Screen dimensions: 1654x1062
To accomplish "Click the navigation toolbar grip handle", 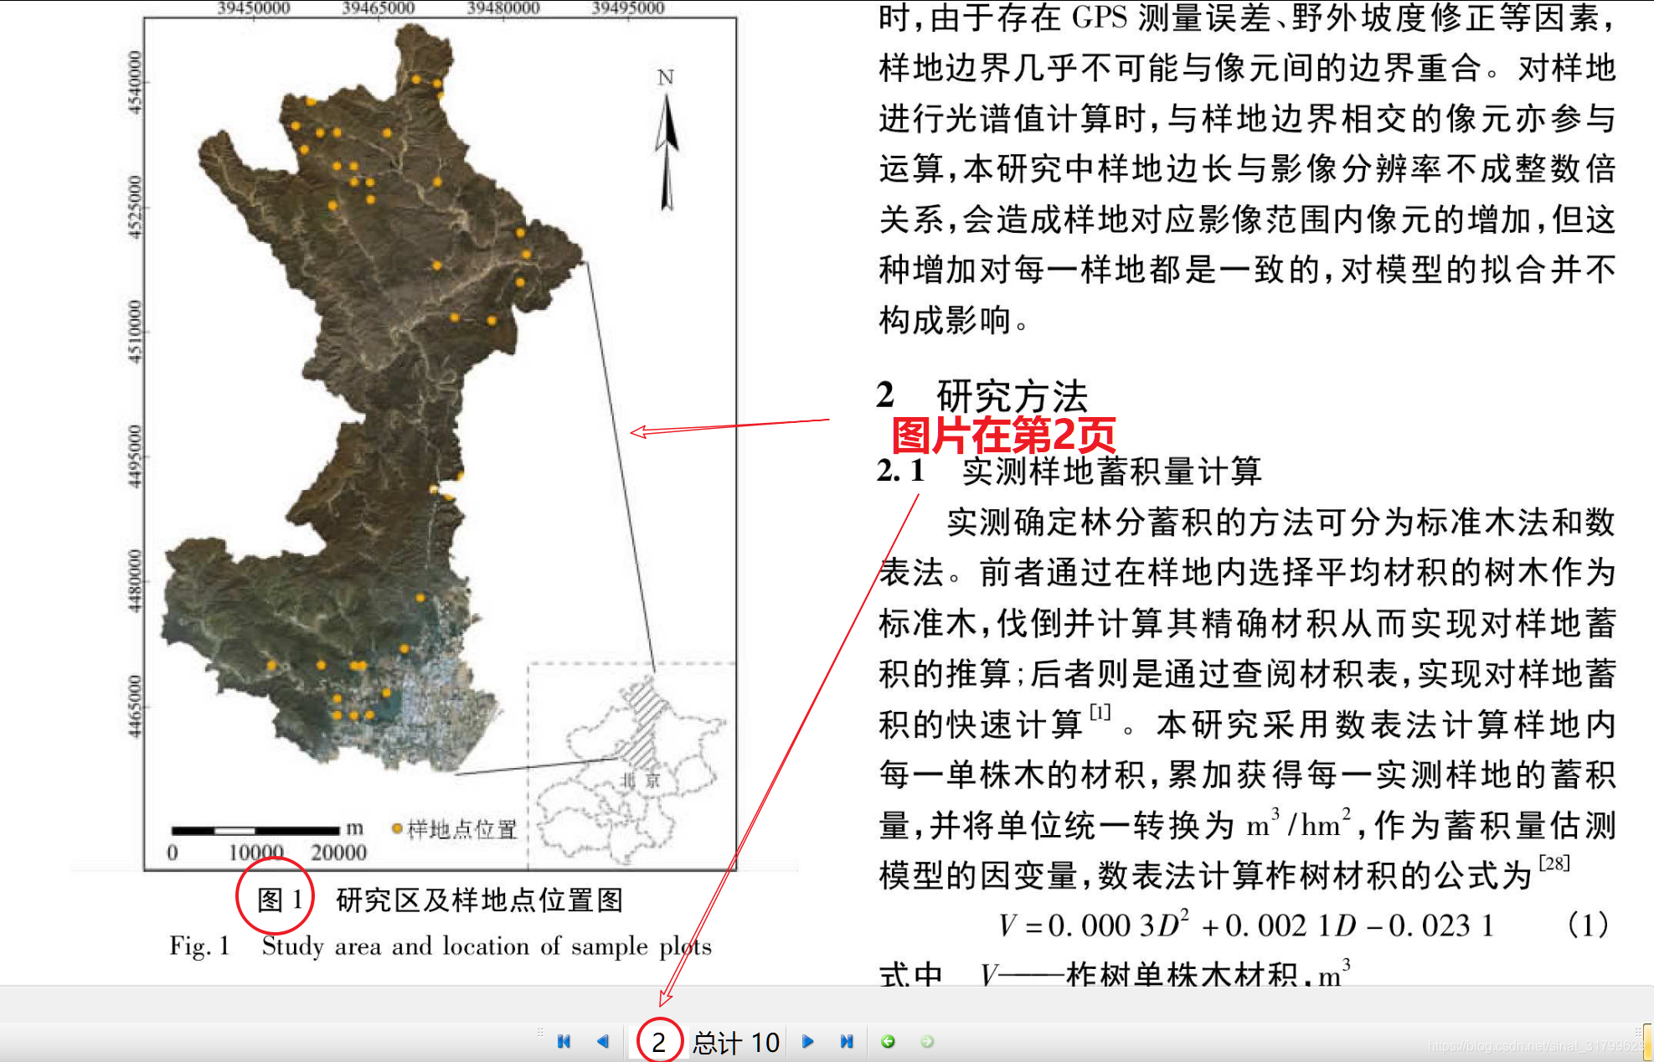I will coord(540,1033).
